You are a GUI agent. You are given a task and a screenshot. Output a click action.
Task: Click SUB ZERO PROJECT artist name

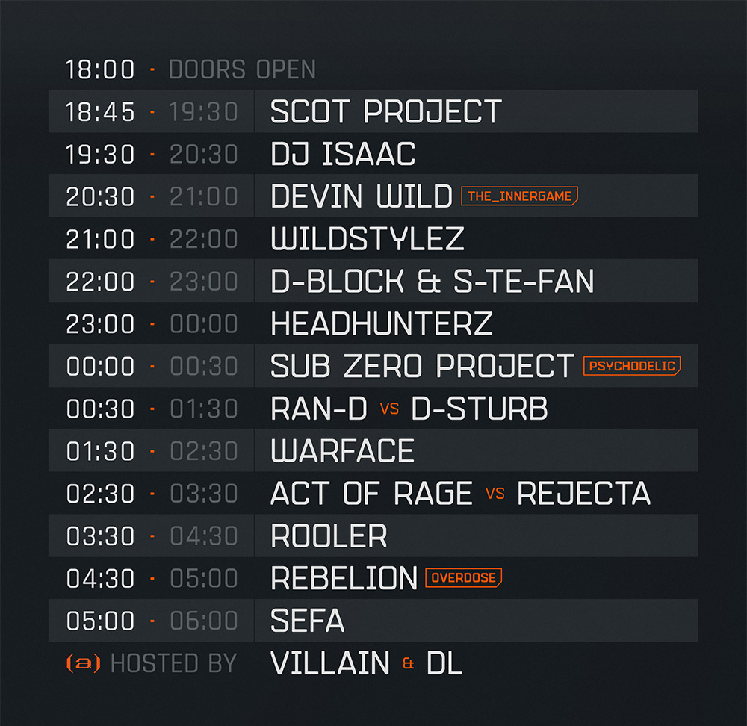click(422, 366)
